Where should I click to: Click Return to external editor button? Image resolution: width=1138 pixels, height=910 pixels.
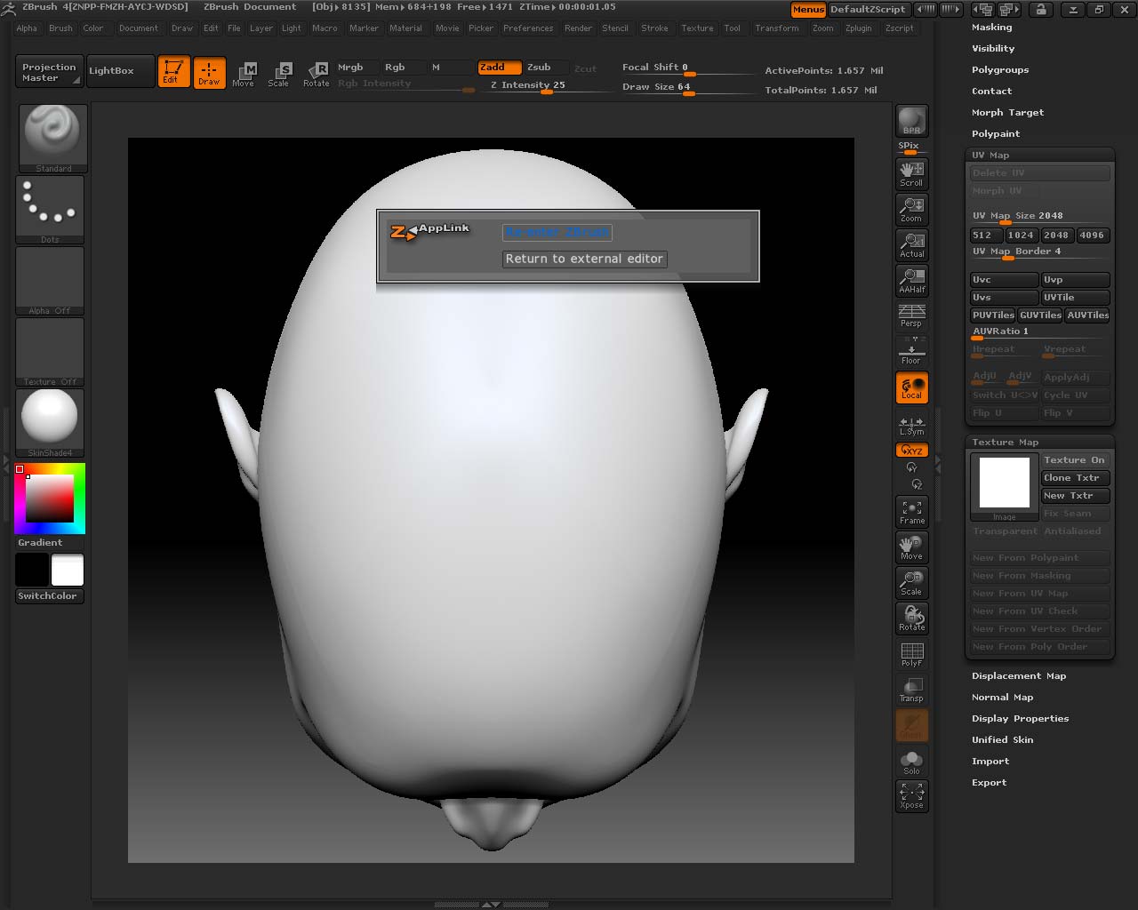[x=584, y=259]
